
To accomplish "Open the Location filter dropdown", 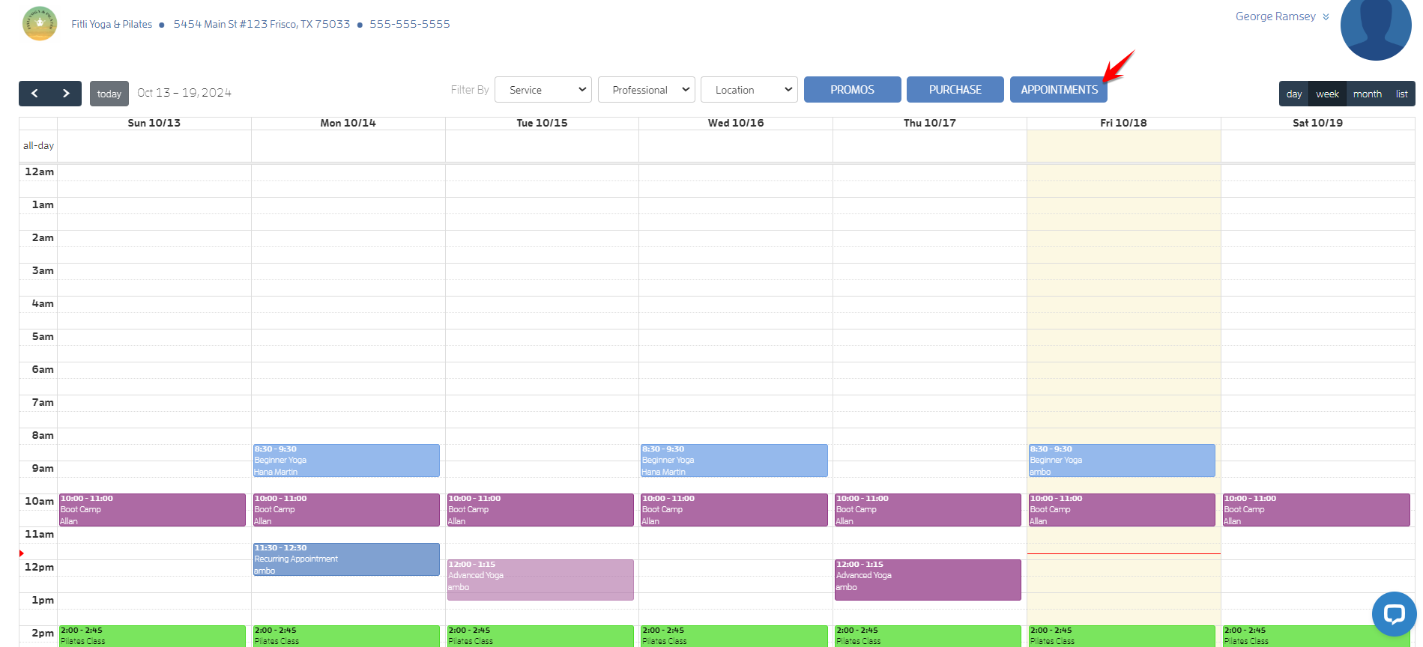I will (749, 90).
